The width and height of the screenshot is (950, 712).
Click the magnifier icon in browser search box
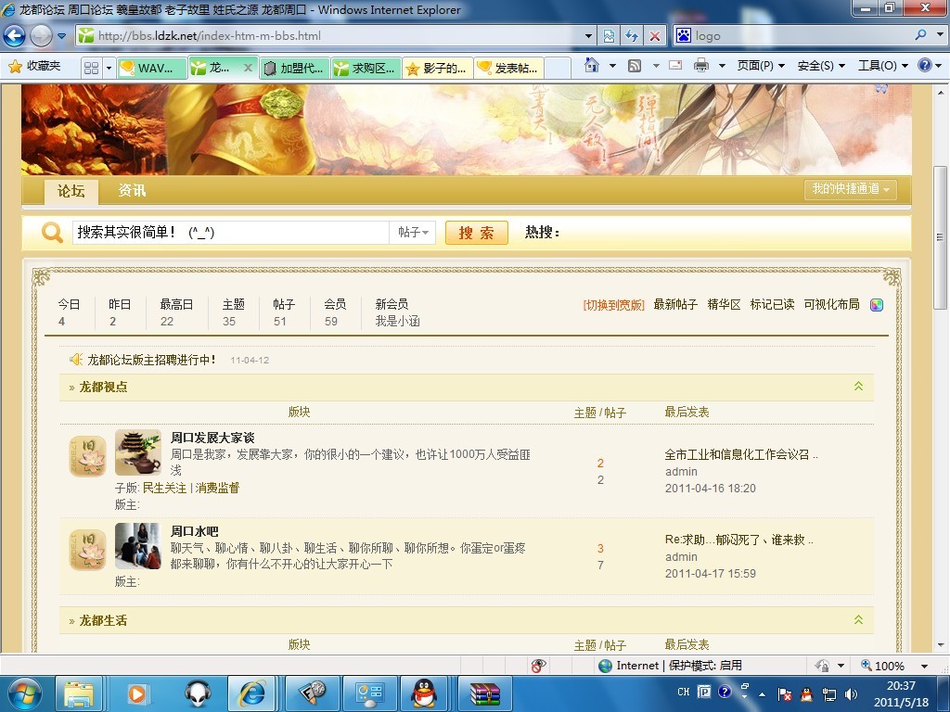coord(921,35)
